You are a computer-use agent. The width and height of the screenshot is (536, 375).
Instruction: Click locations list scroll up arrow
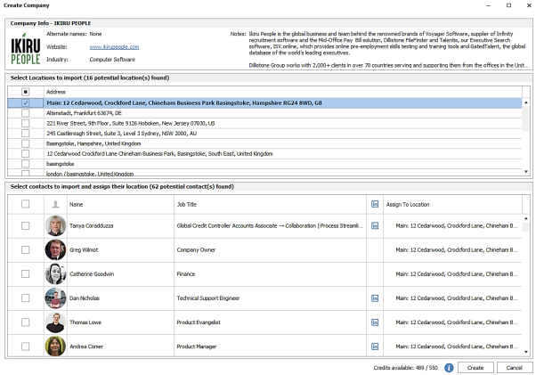526,102
